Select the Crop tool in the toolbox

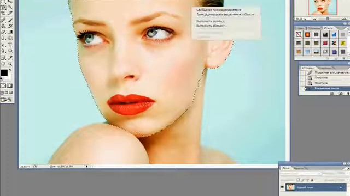pos(3,13)
